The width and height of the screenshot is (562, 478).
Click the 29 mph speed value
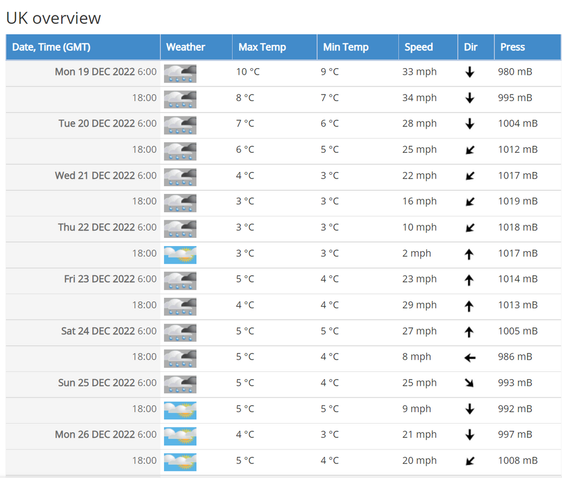419,305
